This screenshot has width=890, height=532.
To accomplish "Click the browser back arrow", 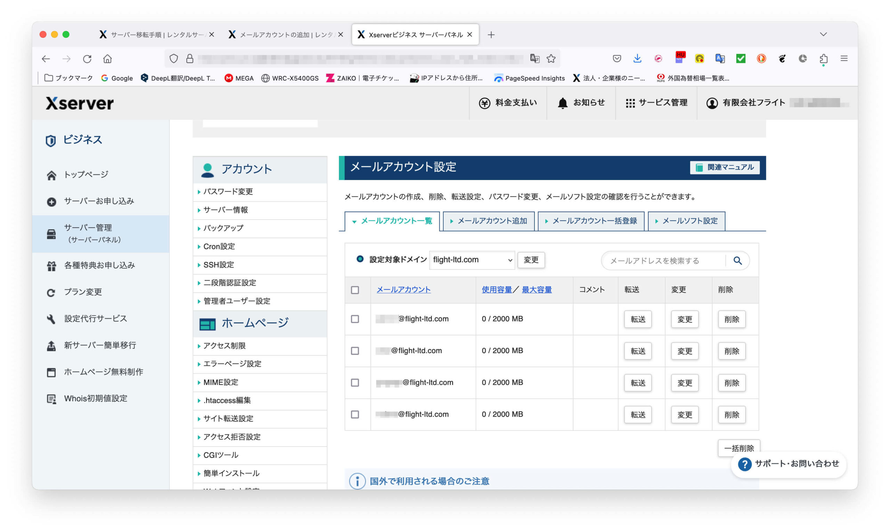I will (46, 58).
